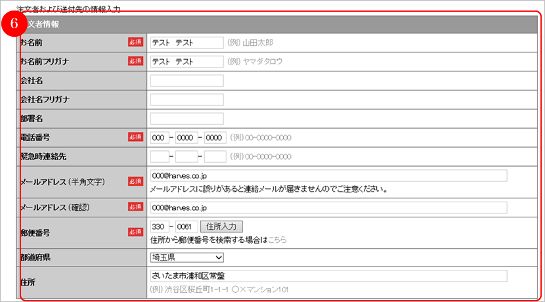This screenshot has height=302, width=545.
Task: Click the 会社名フリガナ input field
Action: pos(186,100)
